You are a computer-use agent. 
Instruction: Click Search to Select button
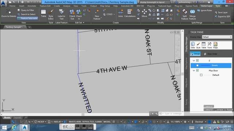point(26,14)
